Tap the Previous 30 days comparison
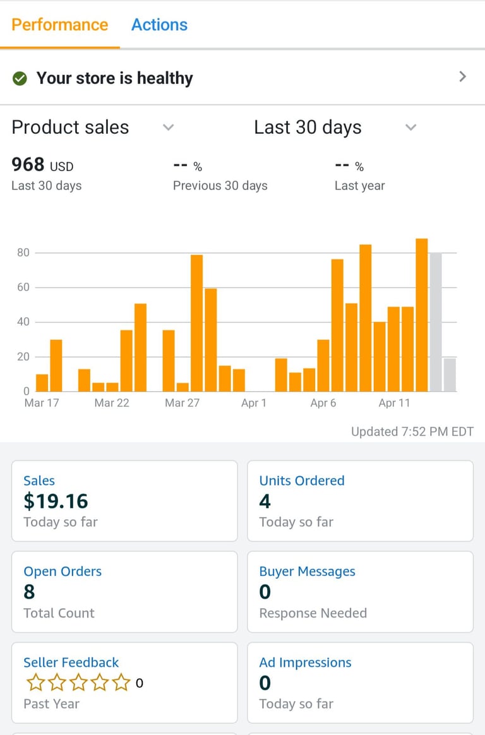485x735 pixels. (220, 176)
